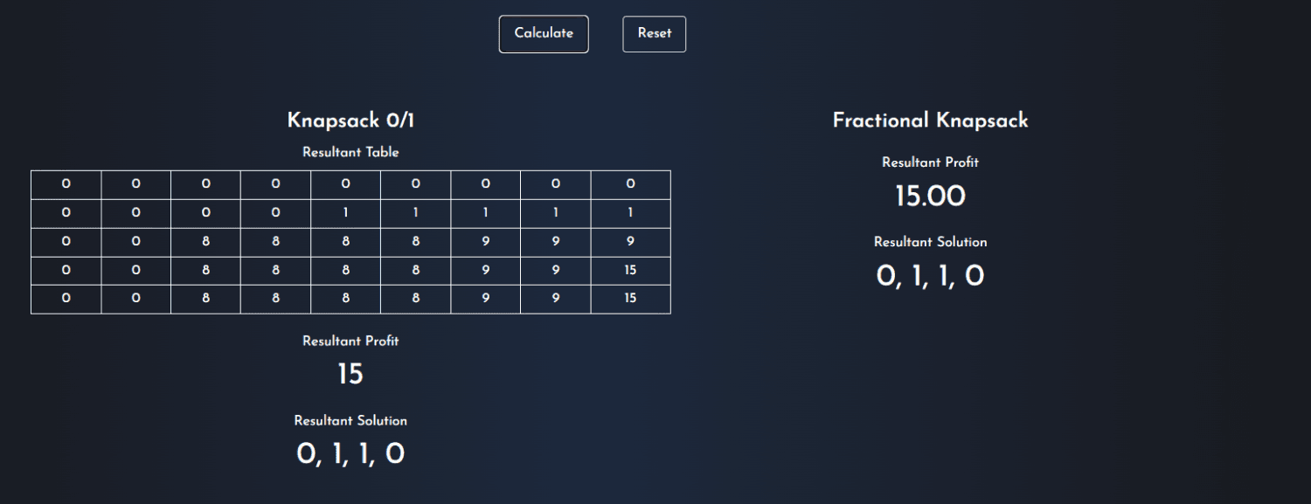
Task: Click the 15 cell in the table's fourth row
Action: (x=631, y=271)
